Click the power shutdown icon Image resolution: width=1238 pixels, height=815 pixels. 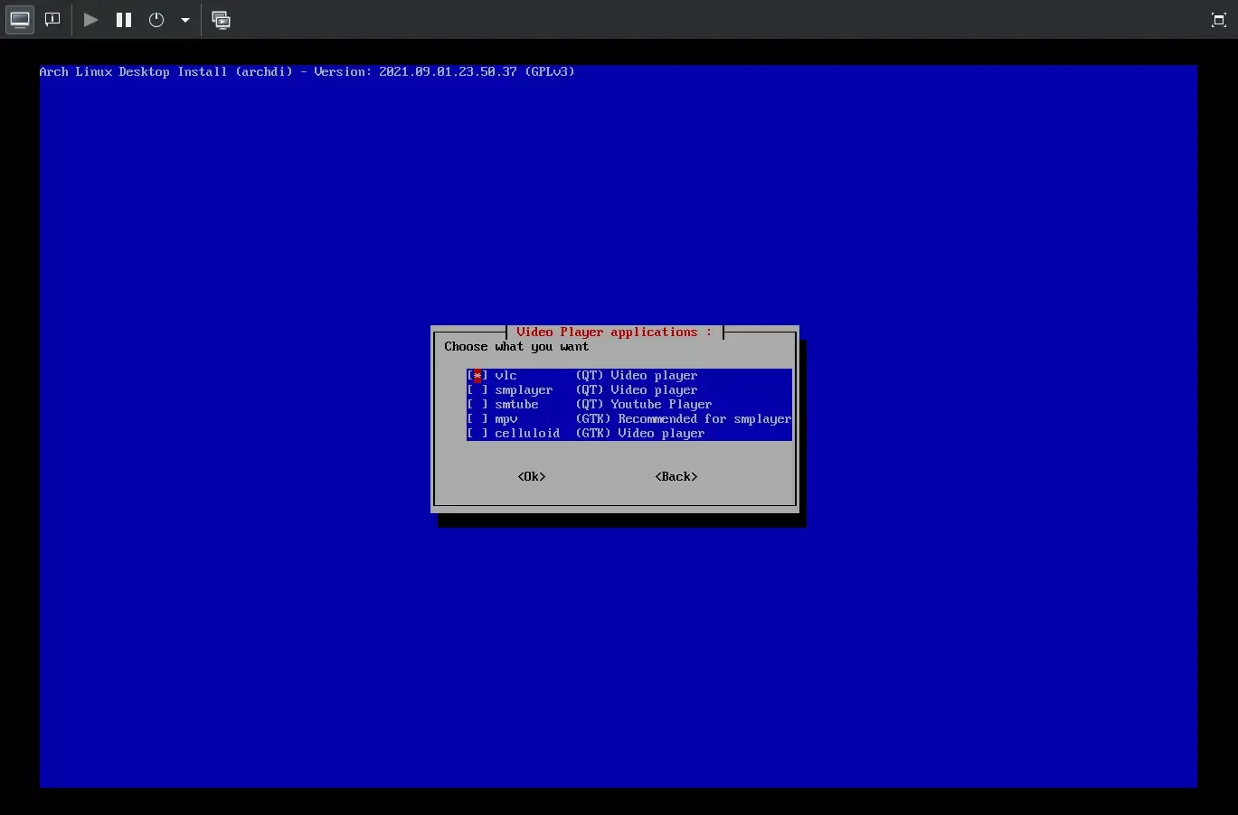(156, 19)
